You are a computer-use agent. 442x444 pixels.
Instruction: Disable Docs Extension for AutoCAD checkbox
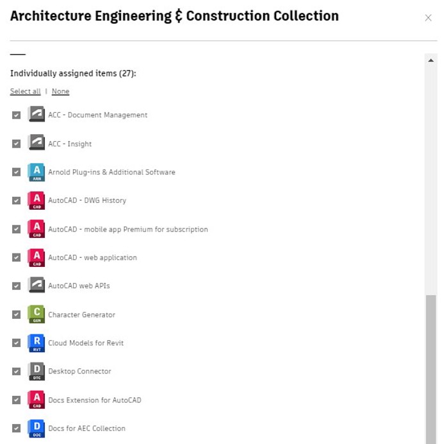click(x=17, y=400)
